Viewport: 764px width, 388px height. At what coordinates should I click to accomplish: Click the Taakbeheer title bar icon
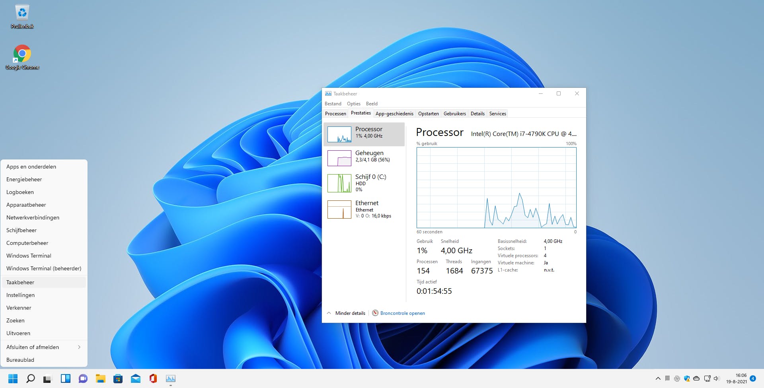pyautogui.click(x=328, y=94)
